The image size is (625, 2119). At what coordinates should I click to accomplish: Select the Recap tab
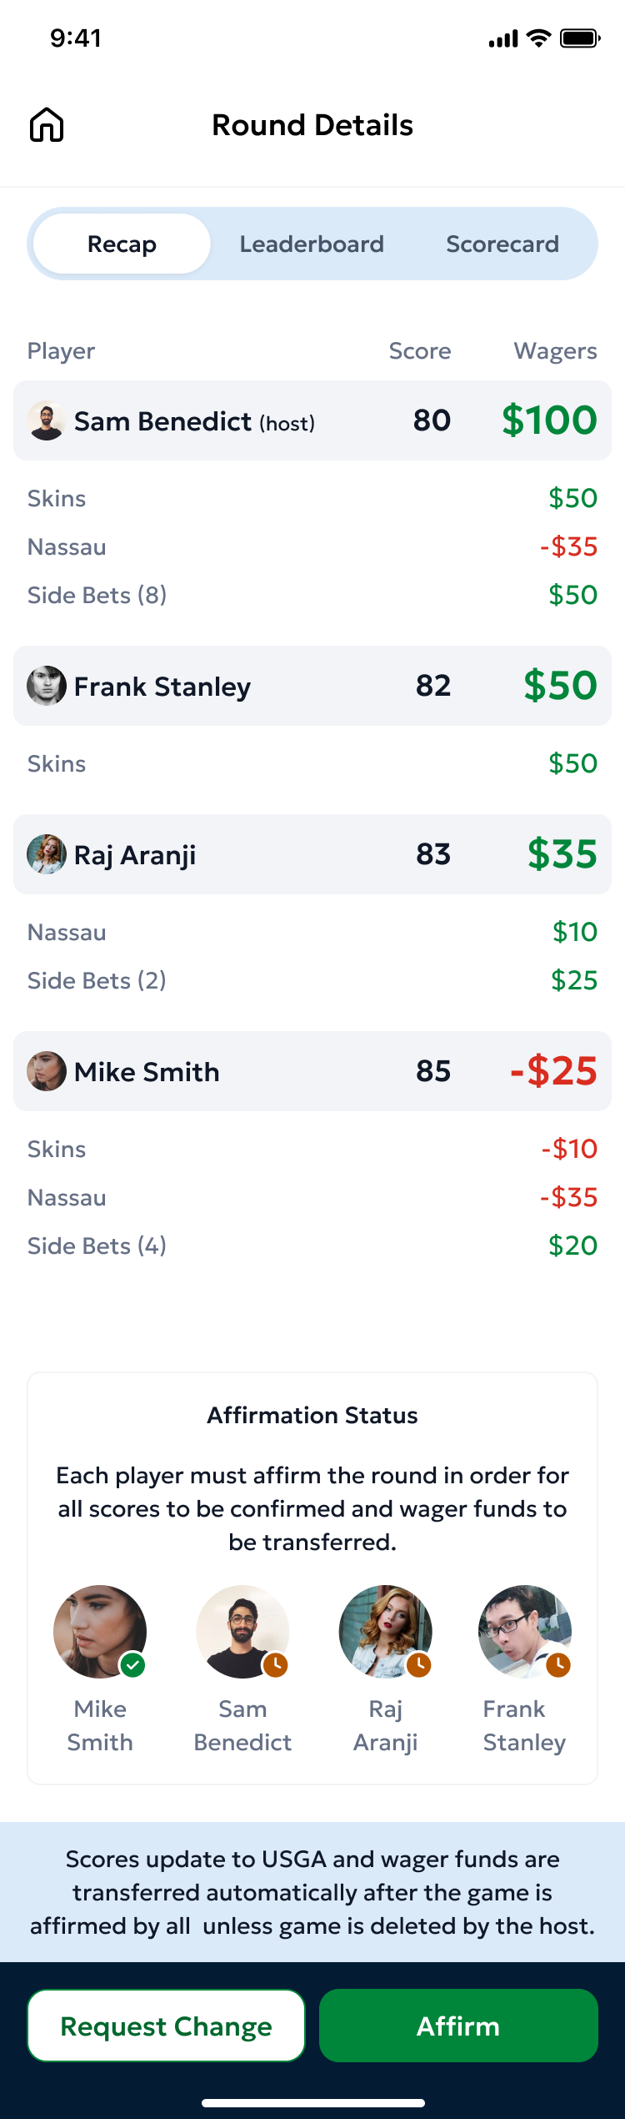pos(121,244)
